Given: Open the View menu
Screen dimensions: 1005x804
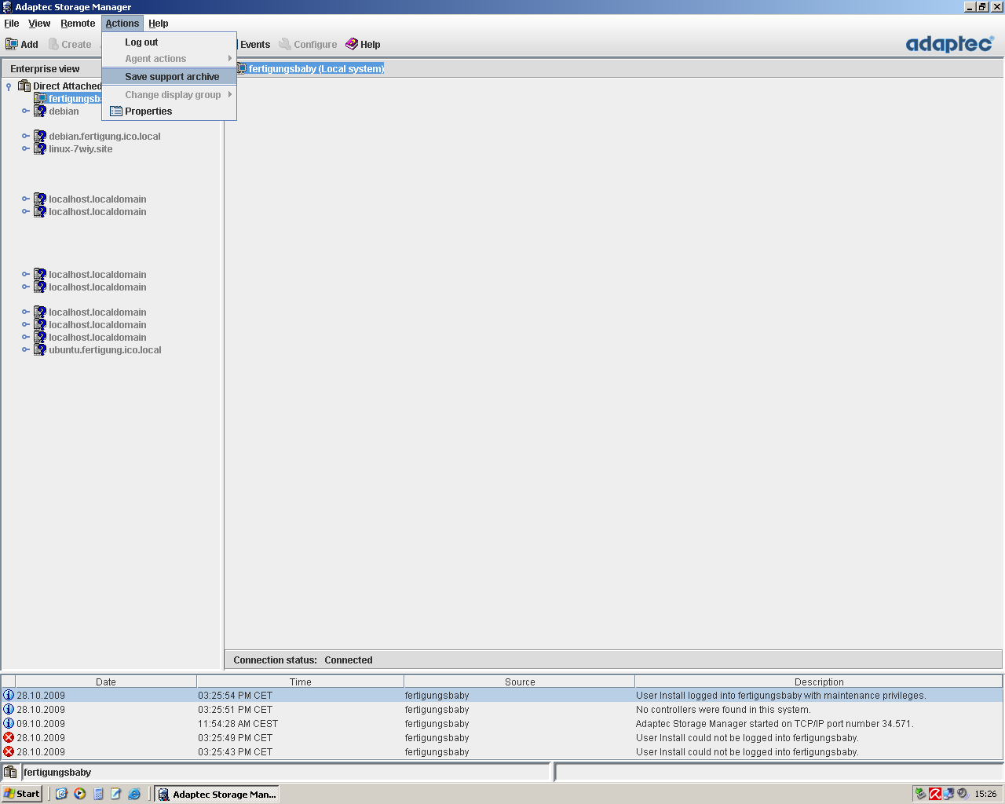Looking at the screenshot, I should point(39,24).
